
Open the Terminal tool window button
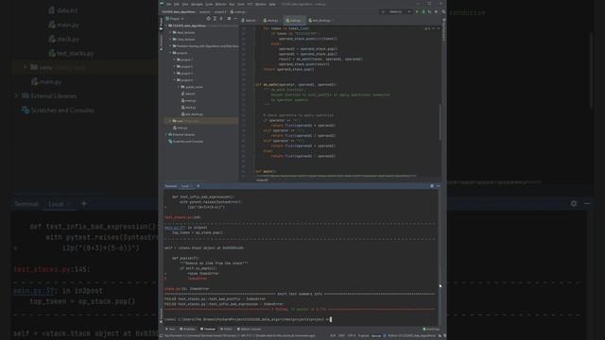click(x=208, y=330)
